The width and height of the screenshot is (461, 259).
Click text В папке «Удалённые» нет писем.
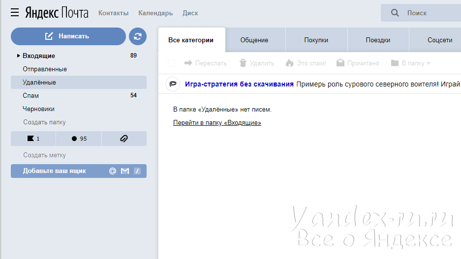(x=222, y=110)
